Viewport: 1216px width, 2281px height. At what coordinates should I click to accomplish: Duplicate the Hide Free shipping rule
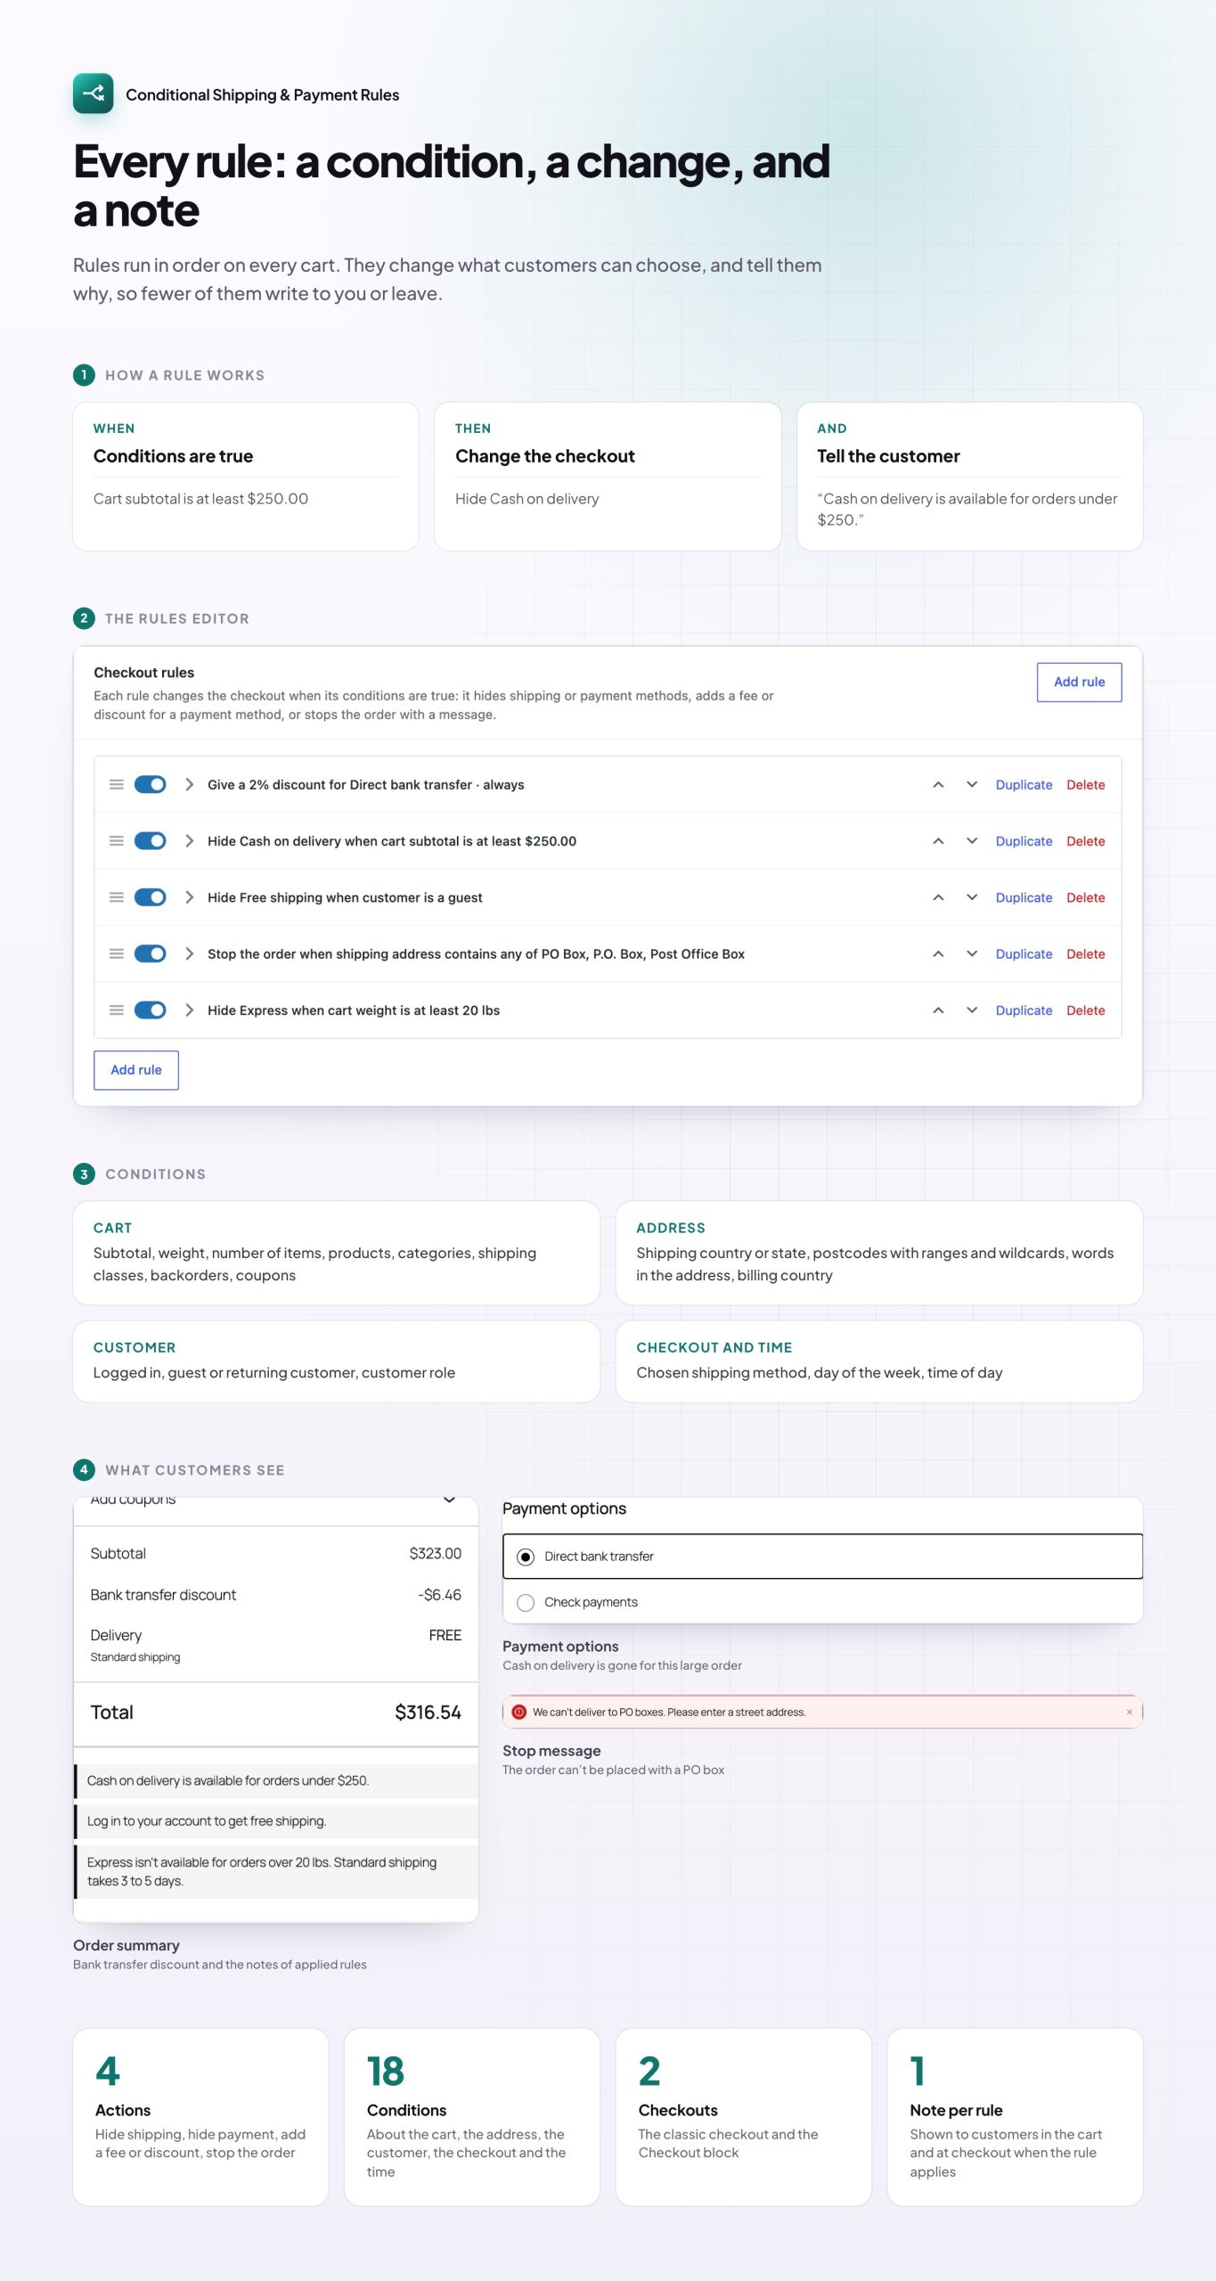pos(1024,897)
